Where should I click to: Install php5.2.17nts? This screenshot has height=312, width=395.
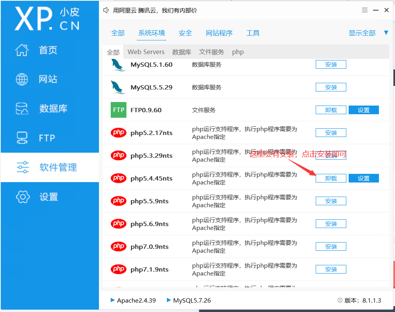click(x=331, y=133)
